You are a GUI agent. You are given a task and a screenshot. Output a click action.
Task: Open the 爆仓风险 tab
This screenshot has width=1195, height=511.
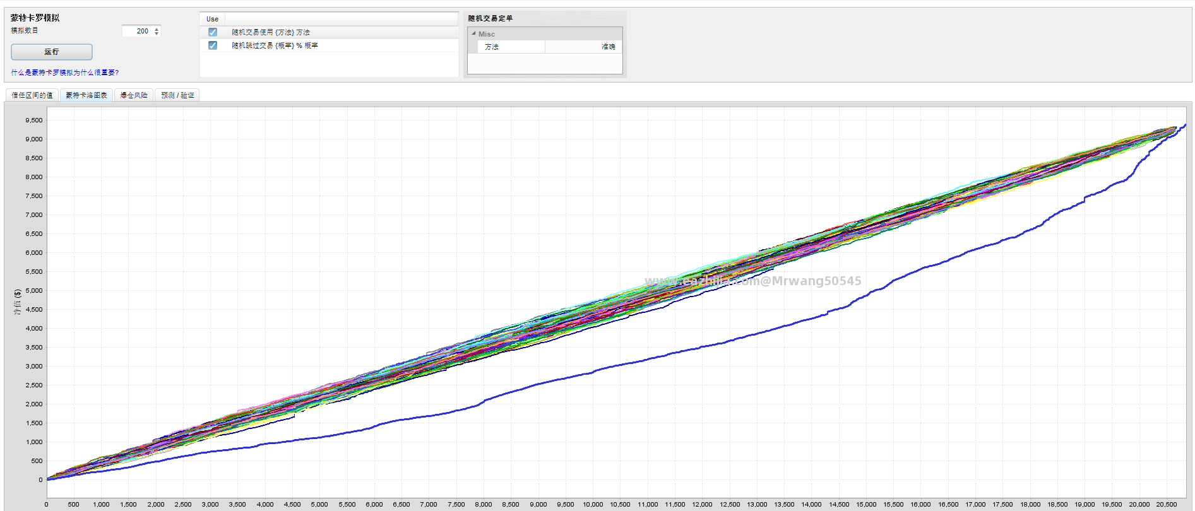(134, 95)
